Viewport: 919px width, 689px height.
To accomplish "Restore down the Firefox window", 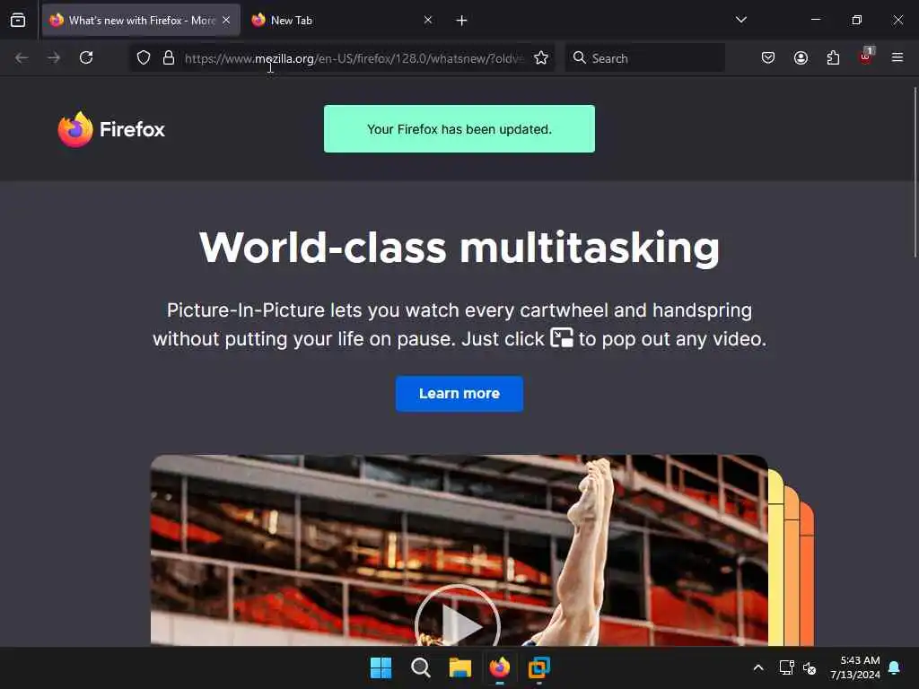I will 857,20.
